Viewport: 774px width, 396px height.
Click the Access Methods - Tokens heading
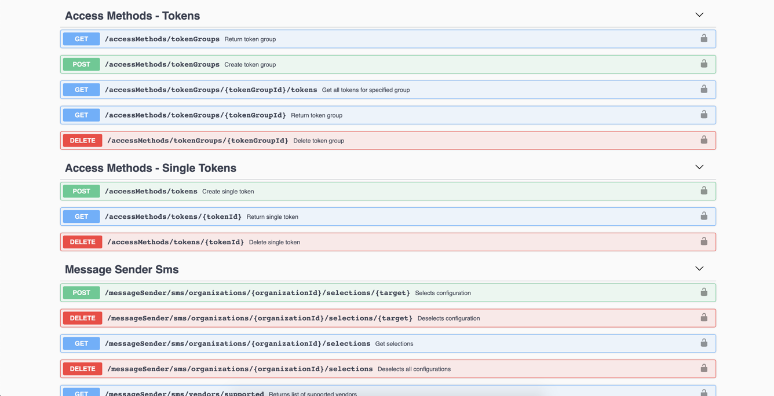coord(132,16)
